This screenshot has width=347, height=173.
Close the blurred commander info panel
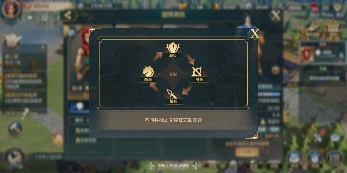click(276, 15)
